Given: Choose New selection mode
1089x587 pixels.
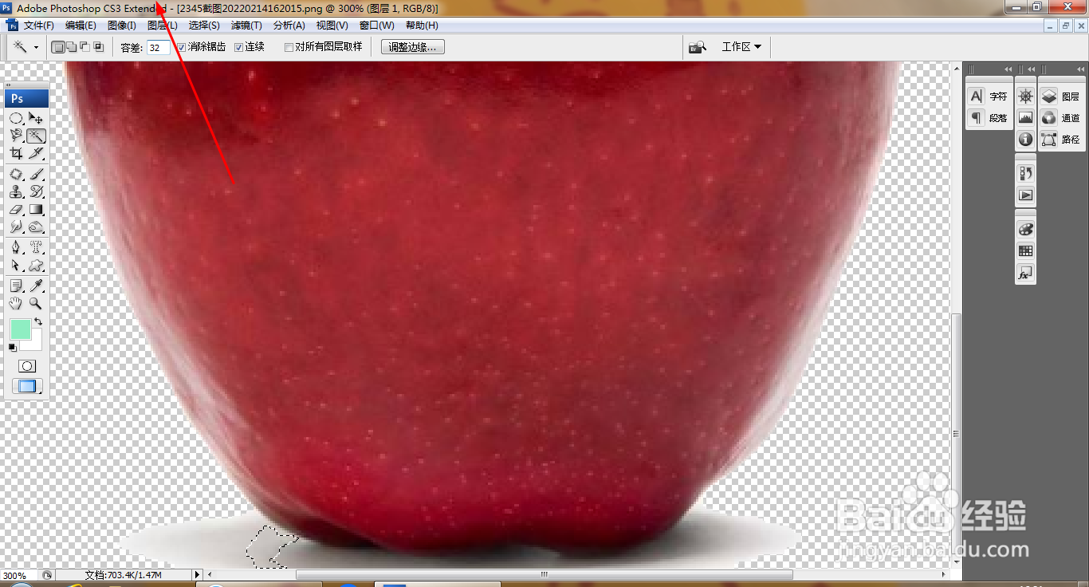Looking at the screenshot, I should [x=57, y=47].
